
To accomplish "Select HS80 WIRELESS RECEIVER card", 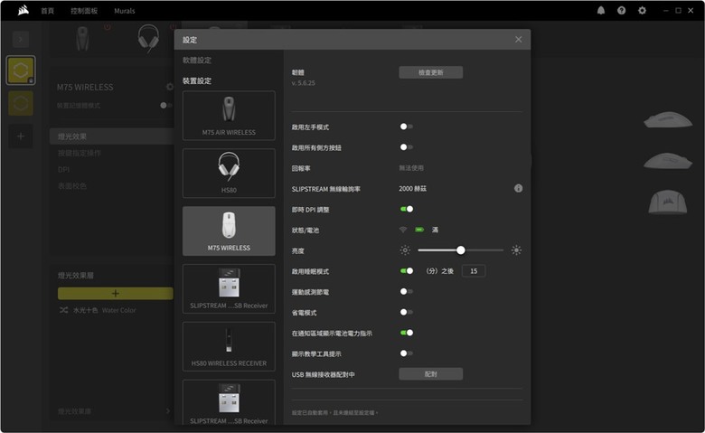I will pyautogui.click(x=229, y=346).
